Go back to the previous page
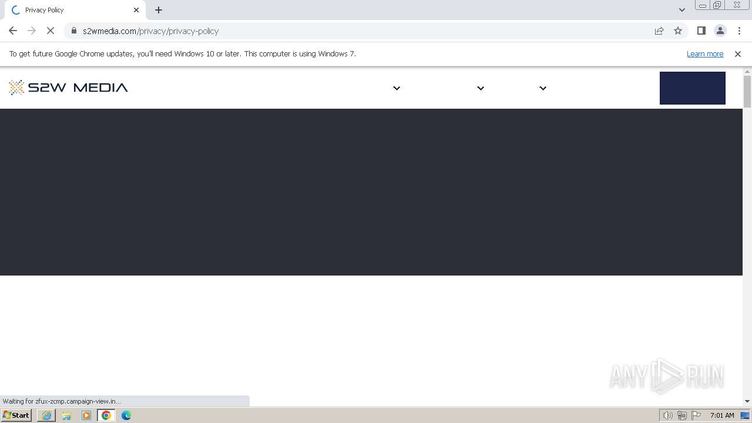Image resolution: width=752 pixels, height=423 pixels. click(x=13, y=31)
